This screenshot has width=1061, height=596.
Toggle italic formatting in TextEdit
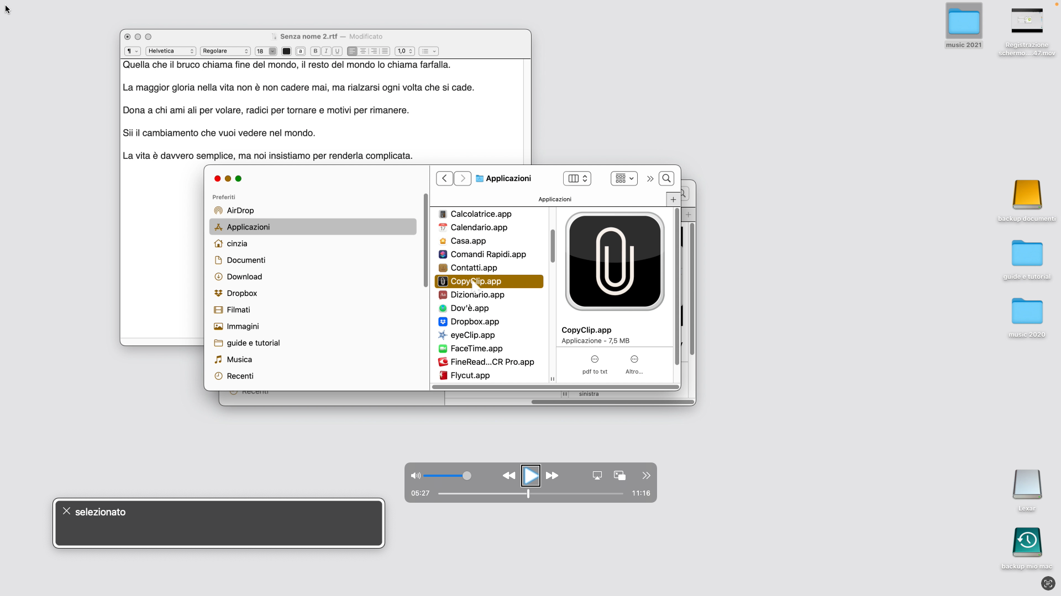coord(326,51)
